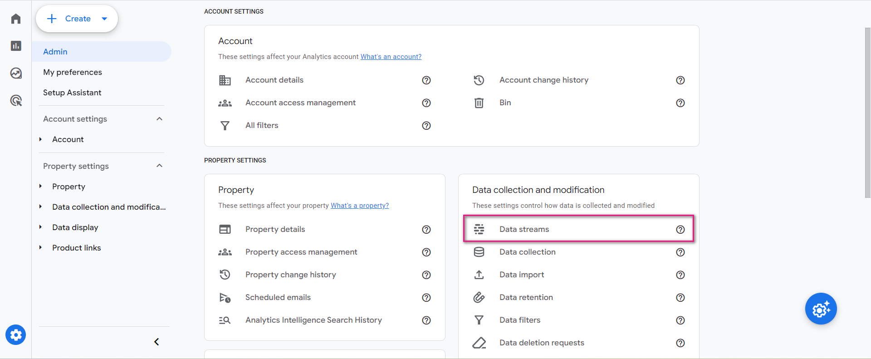Open the Advertising icon in sidebar

pos(16,100)
